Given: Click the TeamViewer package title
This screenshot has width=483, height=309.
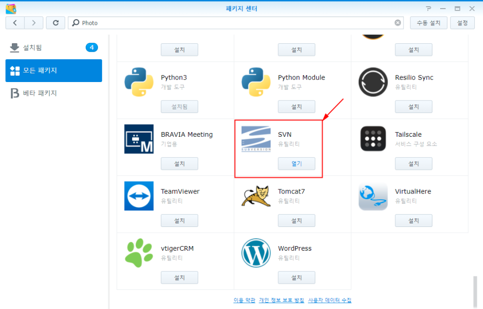Looking at the screenshot, I should pyautogui.click(x=180, y=191).
